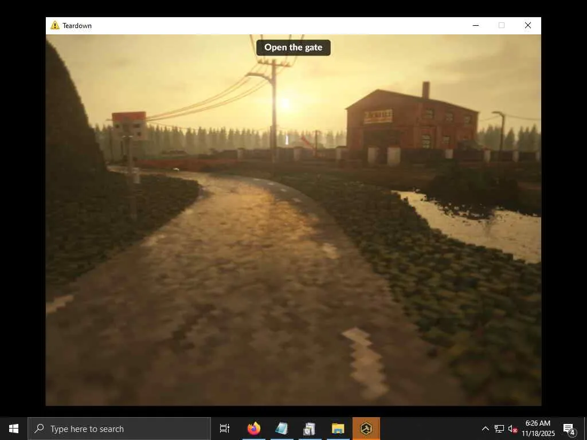Open File Explorer from the taskbar

[338, 429]
